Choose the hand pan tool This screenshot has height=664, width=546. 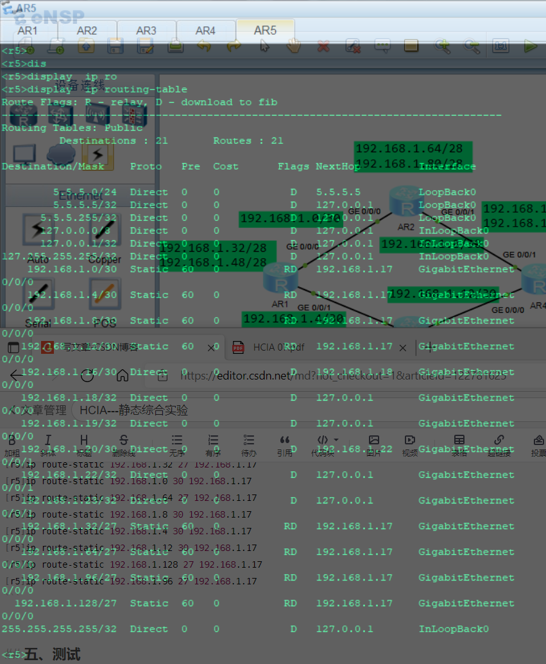coord(293,46)
